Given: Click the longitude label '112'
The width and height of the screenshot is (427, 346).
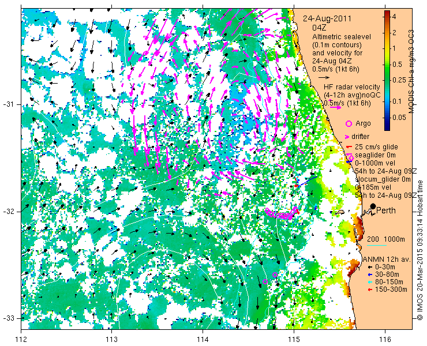Looking at the screenshot, I should pos(21,340).
